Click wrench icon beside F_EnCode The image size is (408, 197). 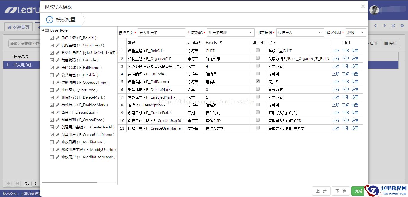(x=58, y=60)
